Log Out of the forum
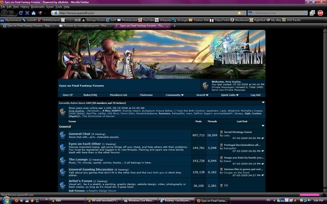 (x=255, y=95)
